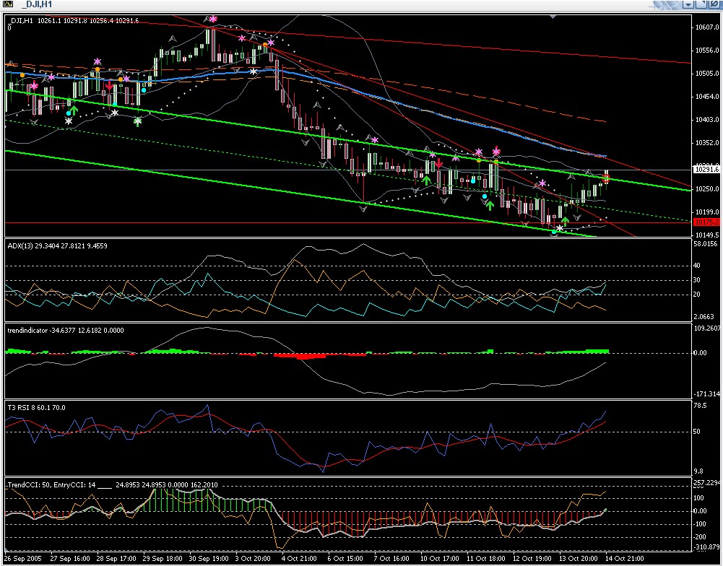Click the 78.5 value on RSI scale

click(700, 406)
